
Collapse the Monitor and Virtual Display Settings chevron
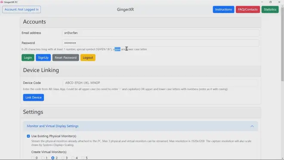(252, 126)
